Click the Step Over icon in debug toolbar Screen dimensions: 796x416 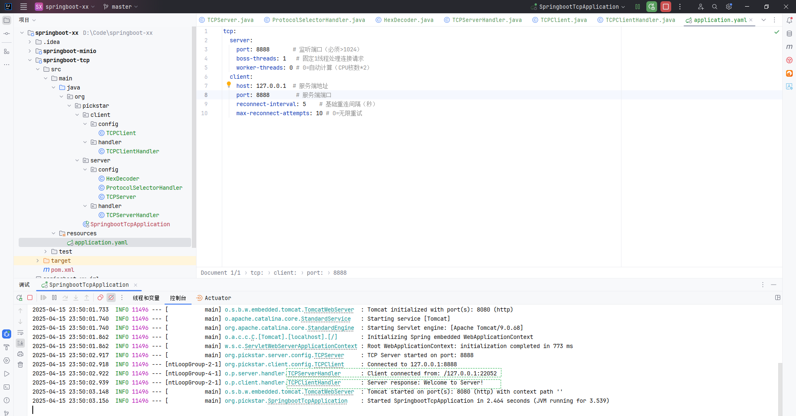click(x=65, y=297)
